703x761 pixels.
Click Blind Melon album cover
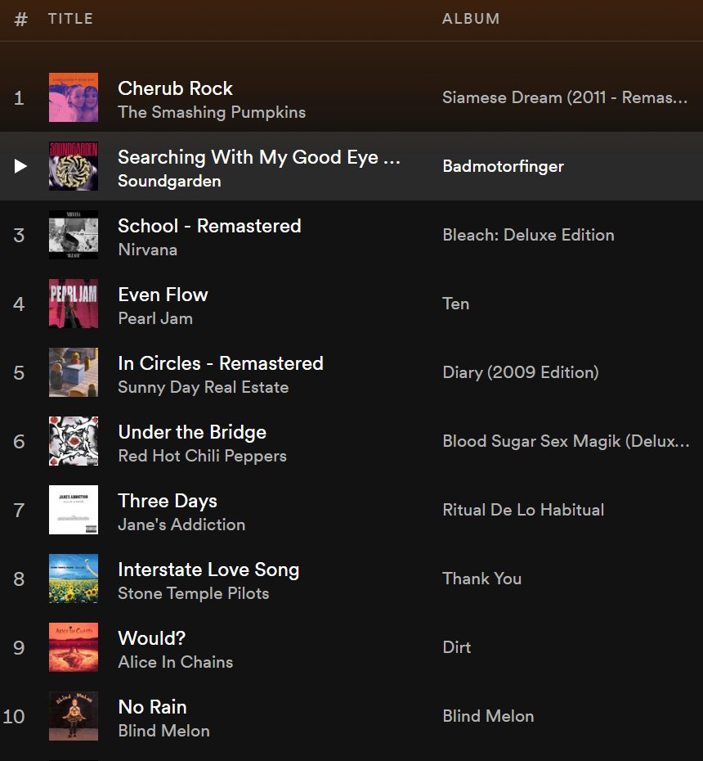click(74, 716)
